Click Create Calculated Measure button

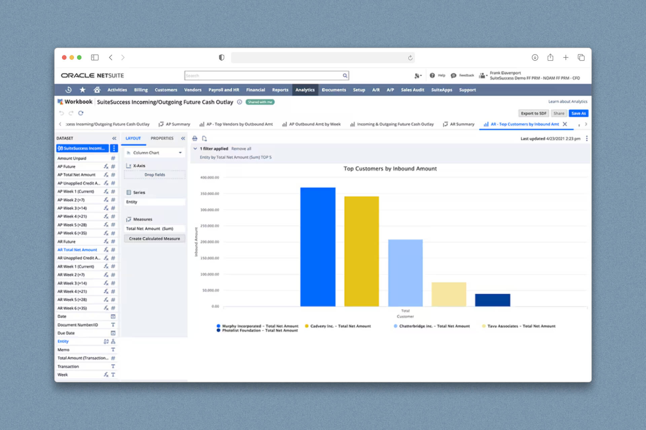click(154, 239)
